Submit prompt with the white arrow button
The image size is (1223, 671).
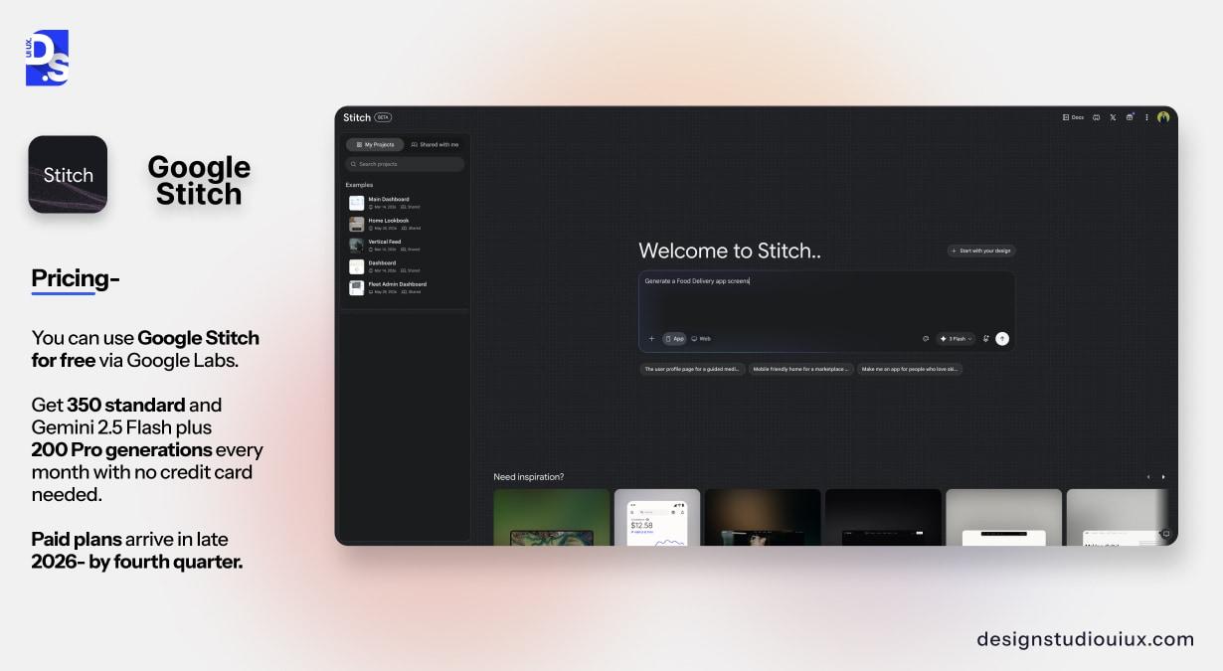[1002, 339]
